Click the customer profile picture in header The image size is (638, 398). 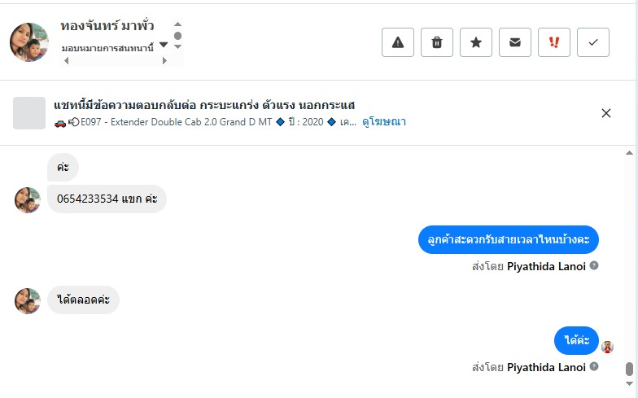click(x=29, y=42)
